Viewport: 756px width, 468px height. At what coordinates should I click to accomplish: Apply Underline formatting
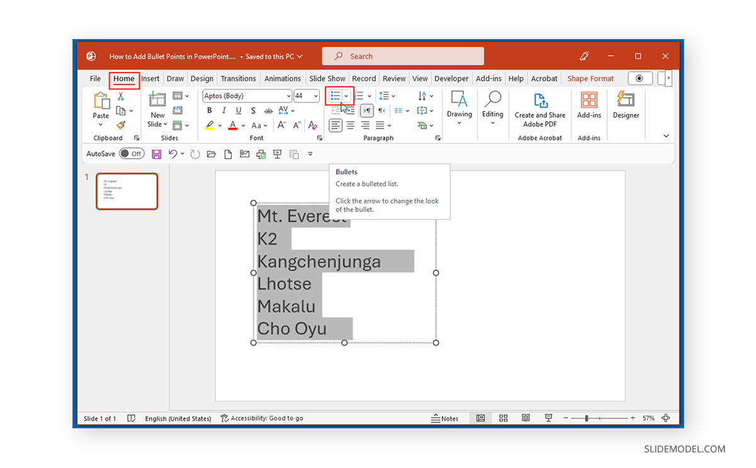pos(239,111)
